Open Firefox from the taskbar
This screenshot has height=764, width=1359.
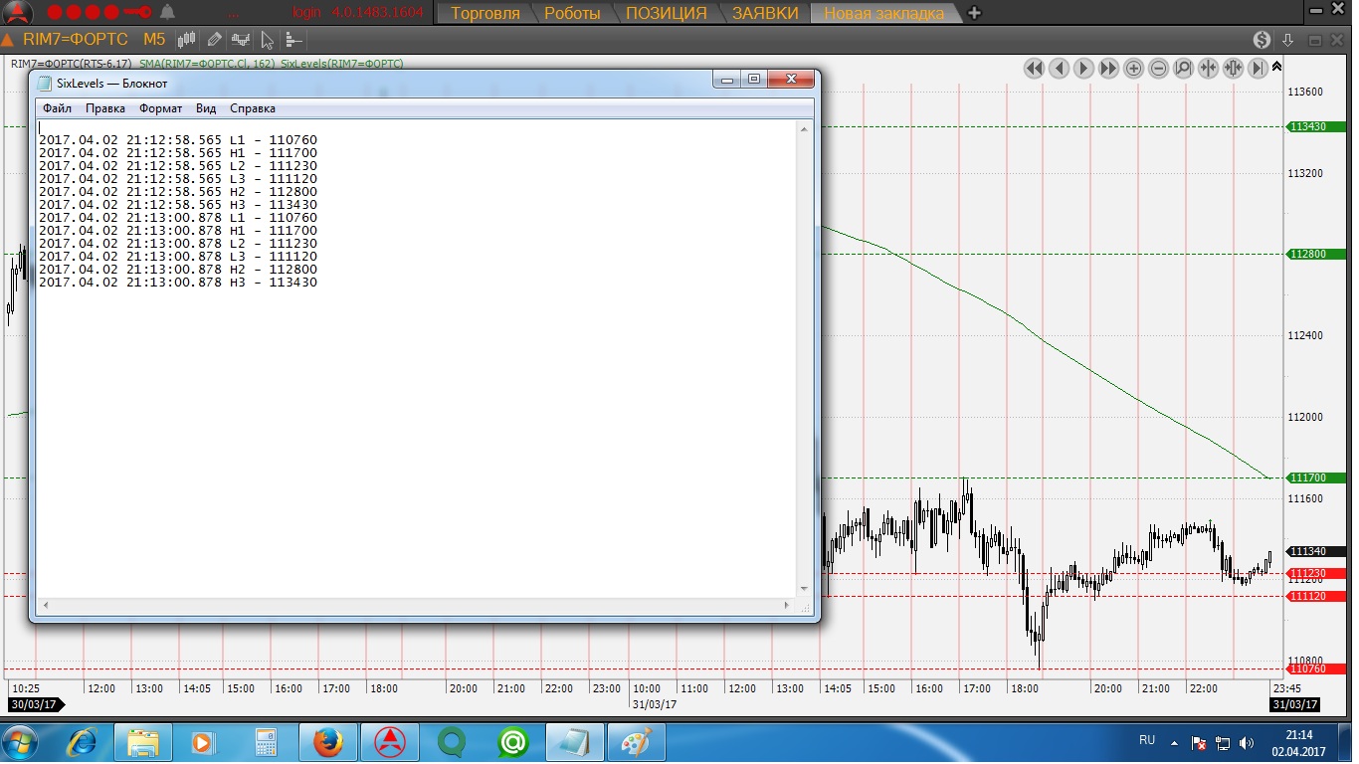point(327,743)
